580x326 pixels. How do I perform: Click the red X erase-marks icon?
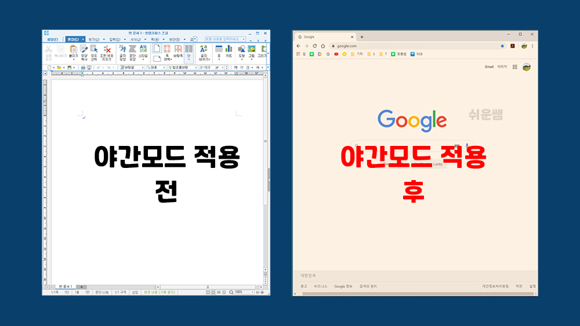107,49
